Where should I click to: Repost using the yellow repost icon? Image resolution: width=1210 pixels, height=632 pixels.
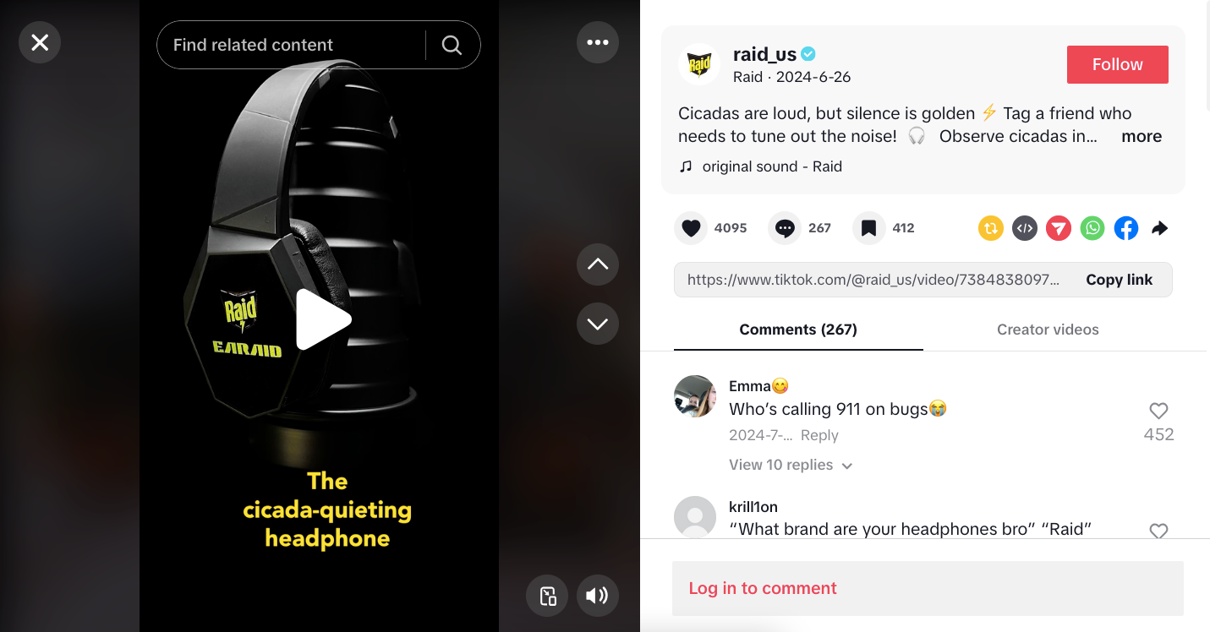(x=991, y=228)
